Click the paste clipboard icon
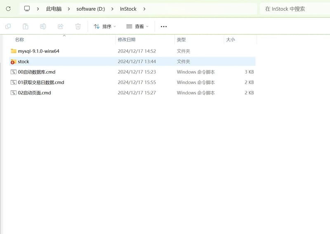The image size is (330, 234). 26,26
